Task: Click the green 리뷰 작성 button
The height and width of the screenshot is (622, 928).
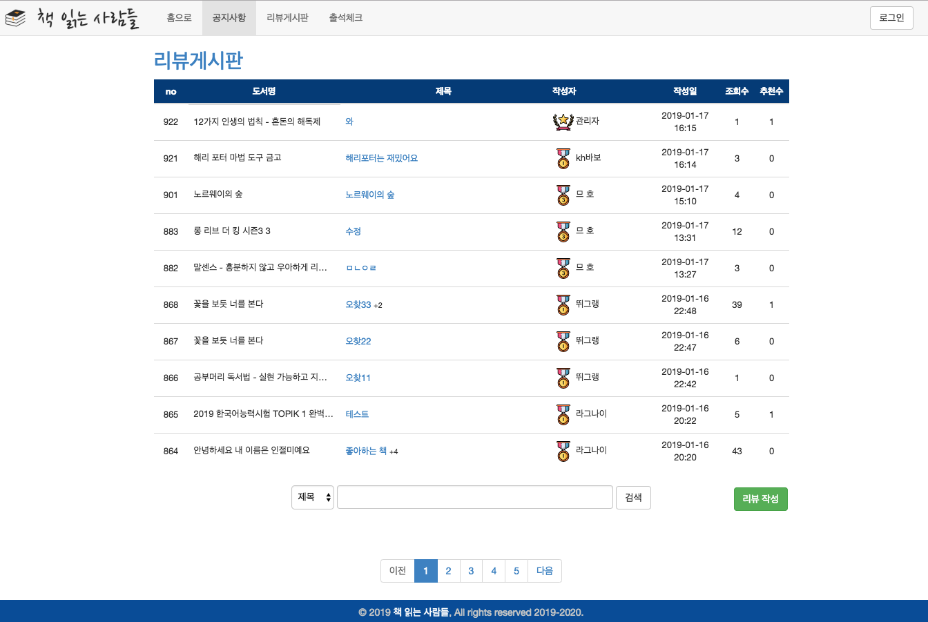Action: [x=760, y=498]
